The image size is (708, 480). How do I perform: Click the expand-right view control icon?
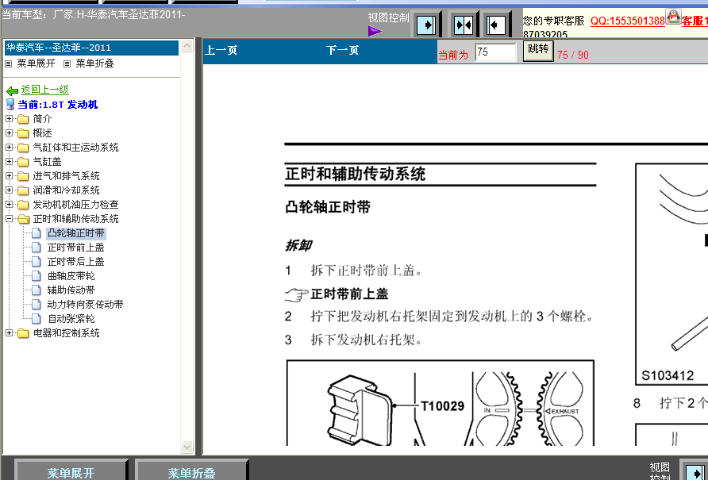pyautogui.click(x=426, y=25)
